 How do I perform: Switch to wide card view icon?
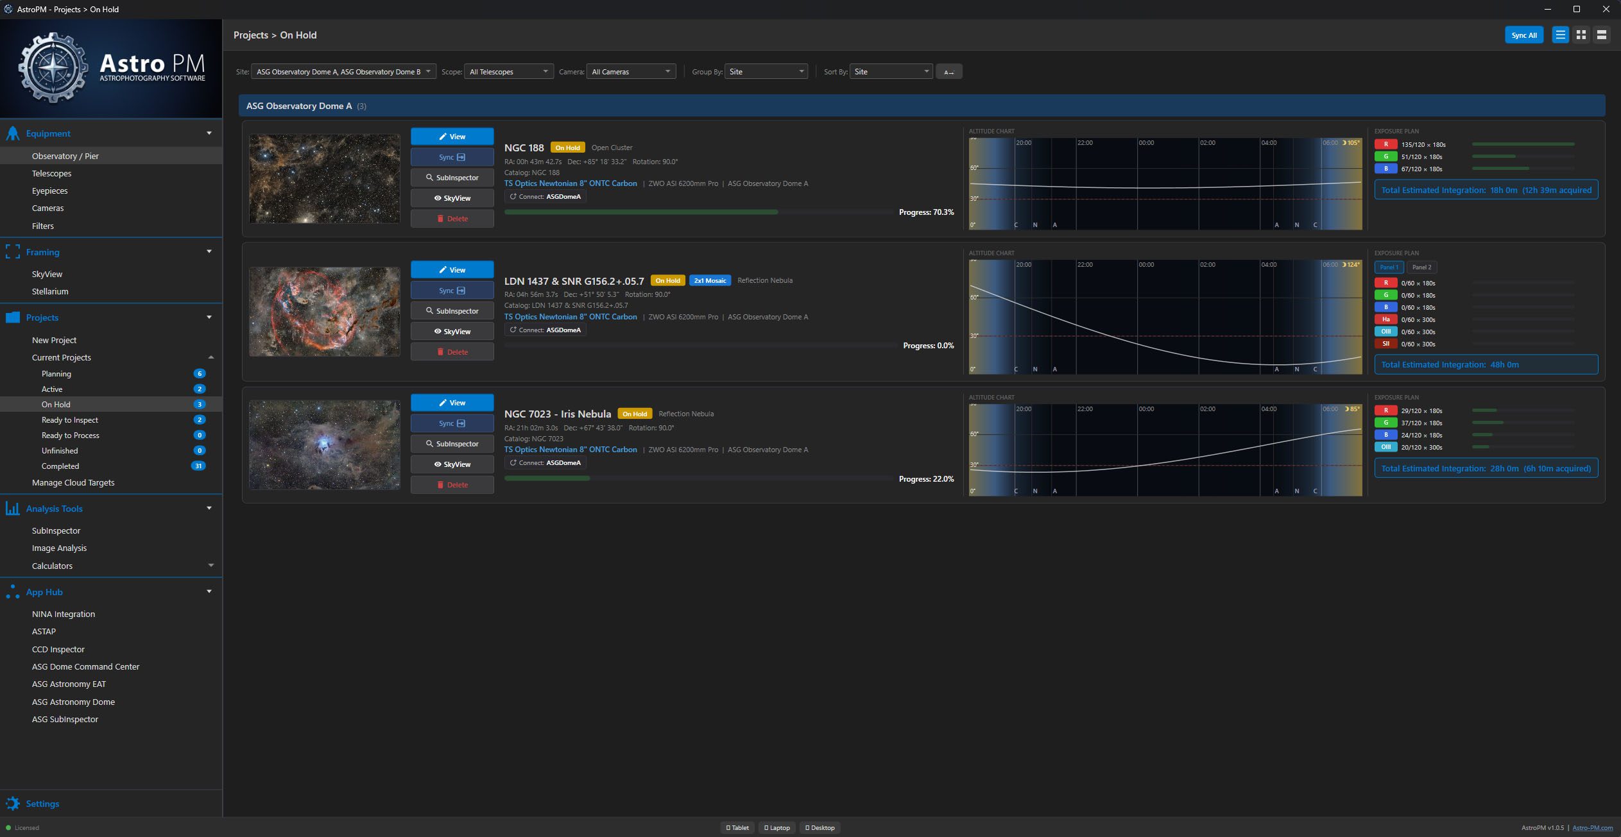point(1602,35)
